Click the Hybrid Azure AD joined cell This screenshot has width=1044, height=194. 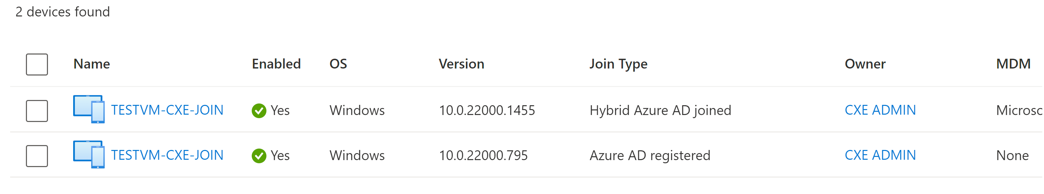[660, 110]
